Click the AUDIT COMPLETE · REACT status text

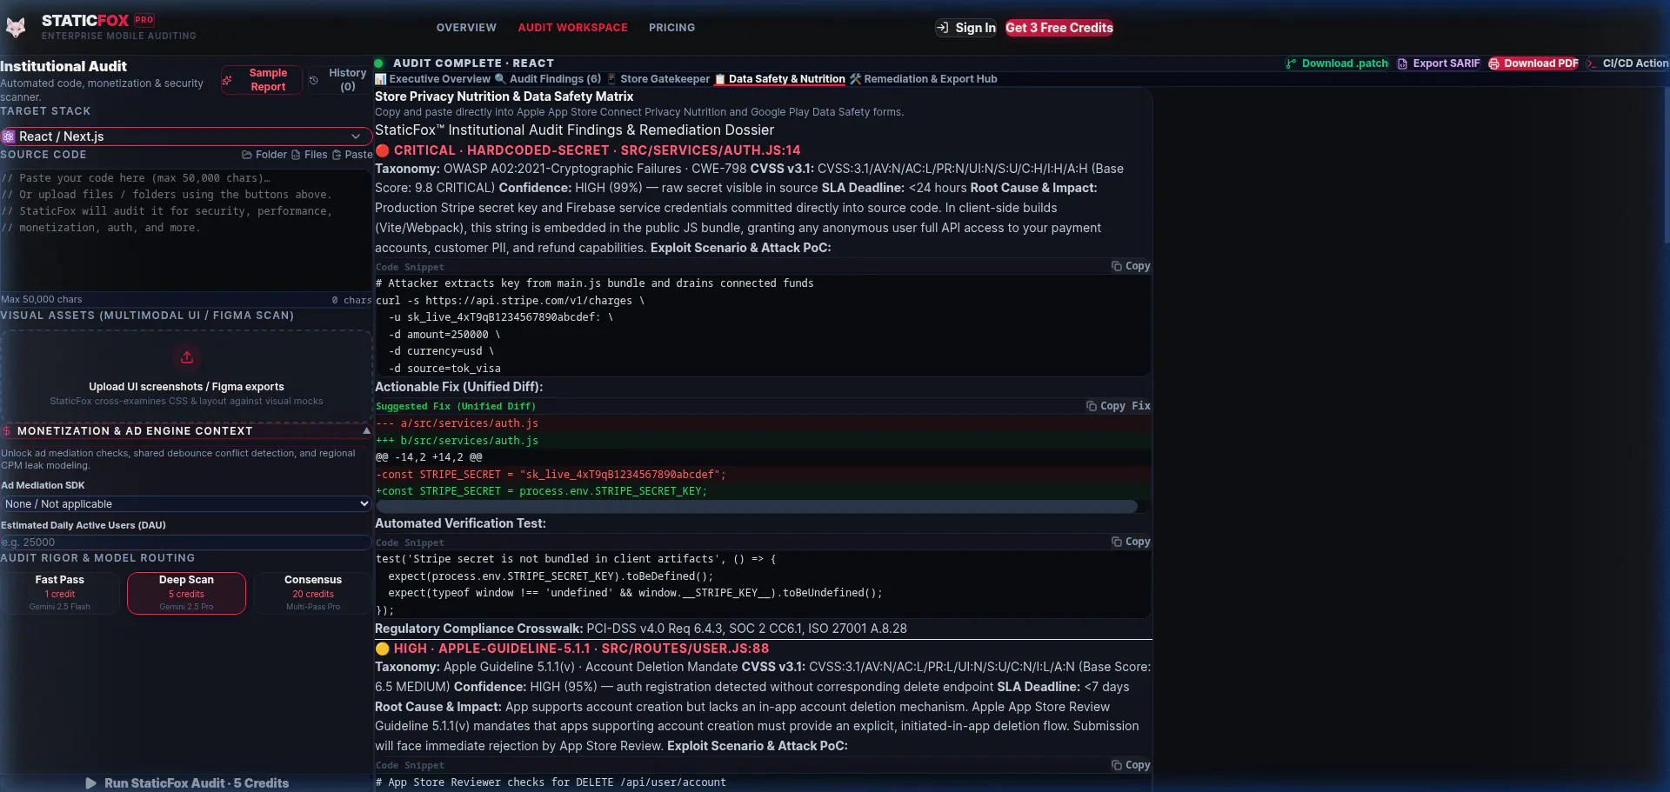tap(473, 63)
